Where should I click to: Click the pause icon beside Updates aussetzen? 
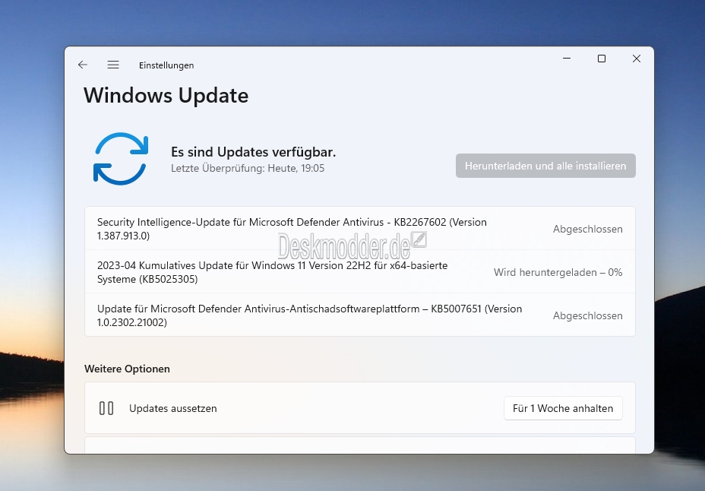(x=106, y=408)
